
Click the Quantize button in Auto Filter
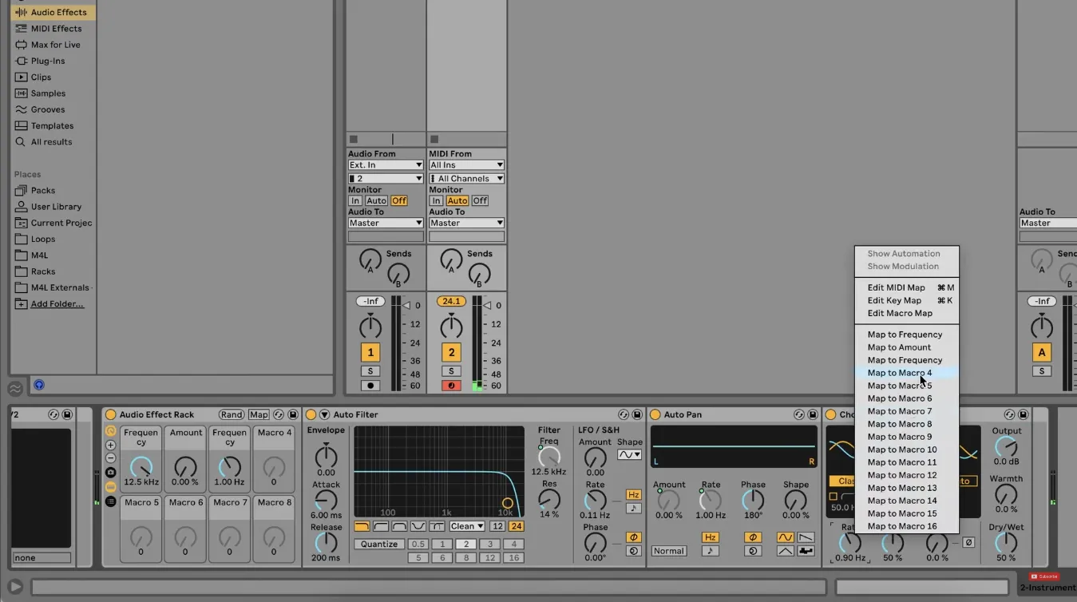[379, 544]
